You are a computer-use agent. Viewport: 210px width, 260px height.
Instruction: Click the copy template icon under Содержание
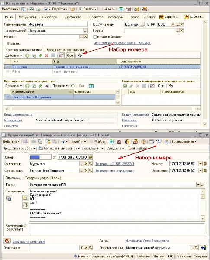(x=9, y=198)
